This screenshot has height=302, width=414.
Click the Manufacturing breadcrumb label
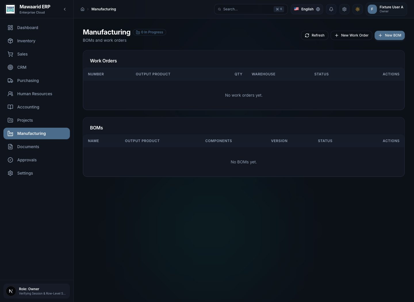tap(104, 9)
